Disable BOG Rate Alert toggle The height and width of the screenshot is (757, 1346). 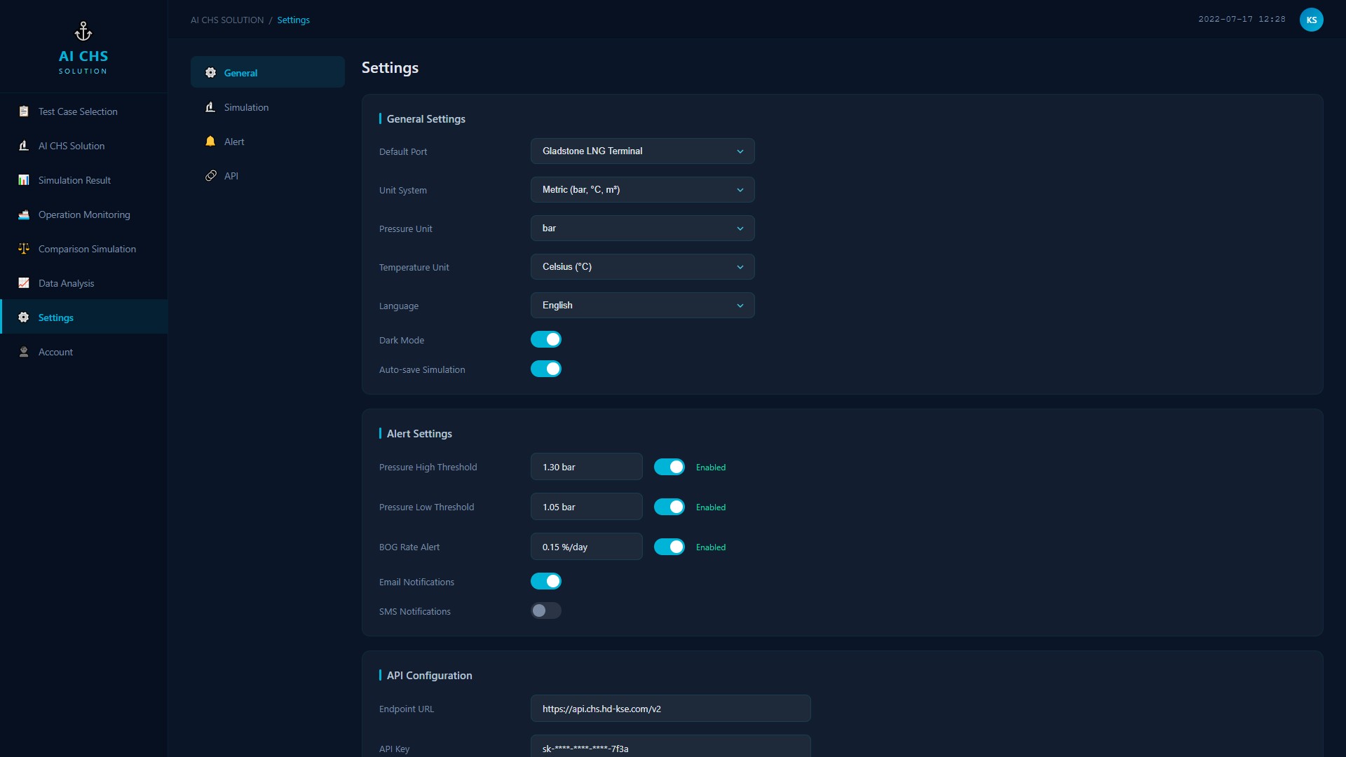pyautogui.click(x=669, y=547)
